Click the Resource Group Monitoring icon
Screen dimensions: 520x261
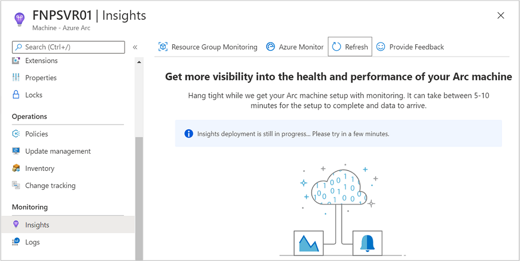(x=163, y=47)
